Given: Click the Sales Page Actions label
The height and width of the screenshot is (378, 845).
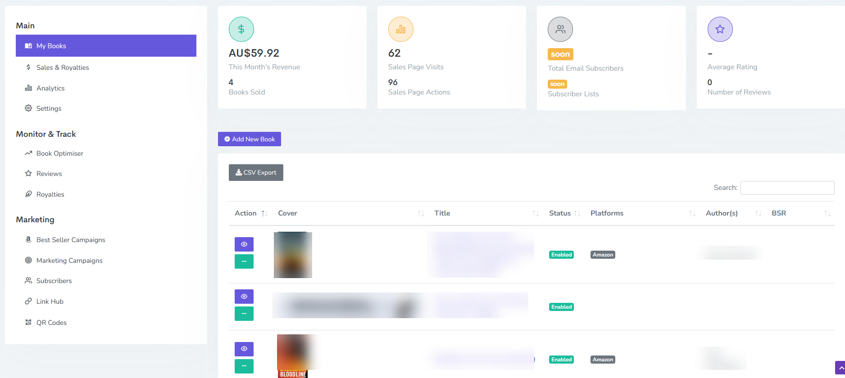Looking at the screenshot, I should coord(419,92).
